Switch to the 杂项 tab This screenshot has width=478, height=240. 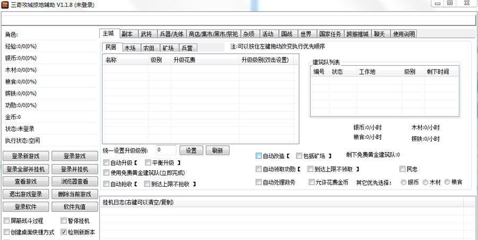click(x=250, y=34)
